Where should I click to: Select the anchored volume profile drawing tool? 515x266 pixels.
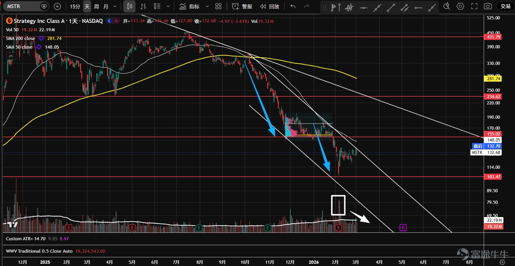click(x=335, y=7)
